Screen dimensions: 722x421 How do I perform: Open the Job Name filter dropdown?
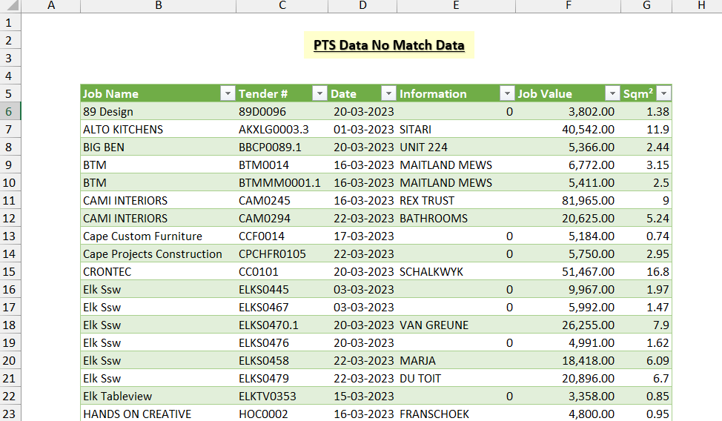pos(228,93)
